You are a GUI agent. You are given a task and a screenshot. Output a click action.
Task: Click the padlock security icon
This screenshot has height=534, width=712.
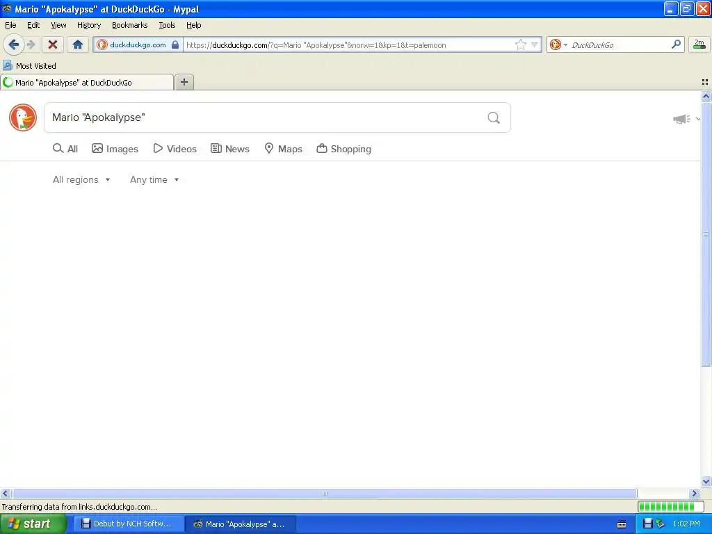tap(175, 44)
